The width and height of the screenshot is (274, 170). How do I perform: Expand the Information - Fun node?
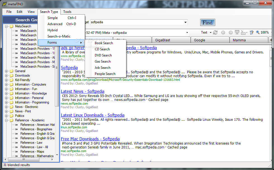[x=6, y=89]
